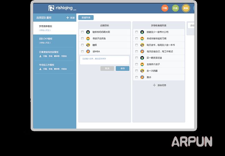Focus the new task input field
The height and width of the screenshot is (156, 225).
point(104,60)
